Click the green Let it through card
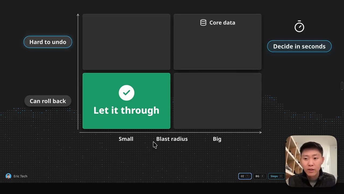 [126, 101]
